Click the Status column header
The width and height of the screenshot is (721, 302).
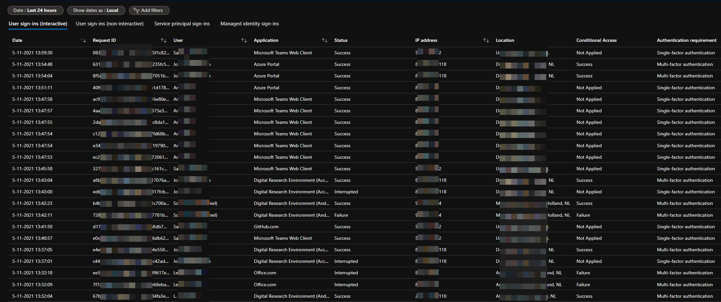341,41
